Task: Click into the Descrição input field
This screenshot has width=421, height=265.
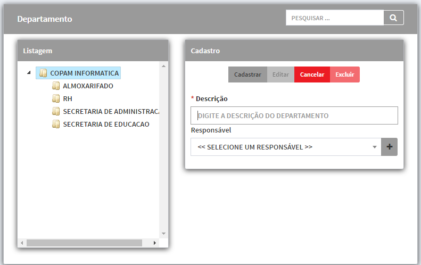Action: [294, 115]
